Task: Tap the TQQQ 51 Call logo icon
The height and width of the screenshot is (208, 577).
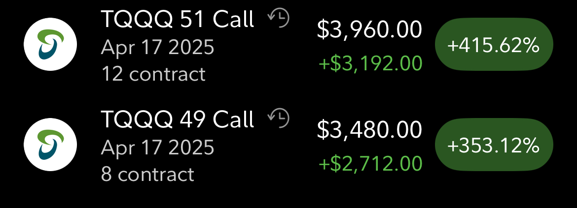Action: pos(50,44)
